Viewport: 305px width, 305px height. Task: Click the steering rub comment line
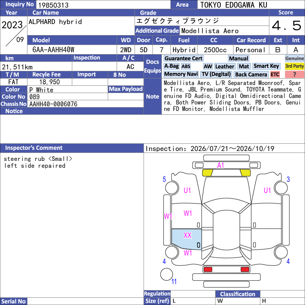pyautogui.click(x=38, y=159)
